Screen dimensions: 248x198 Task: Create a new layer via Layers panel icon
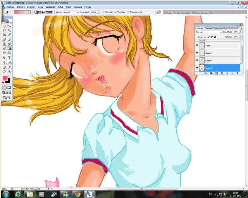pos(232,73)
